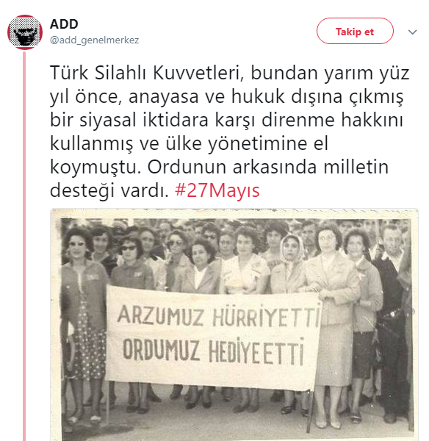Click the tweet line starting 'koymuştu. Ordunun'
Screen dimensions: 429x441
click(x=220, y=167)
